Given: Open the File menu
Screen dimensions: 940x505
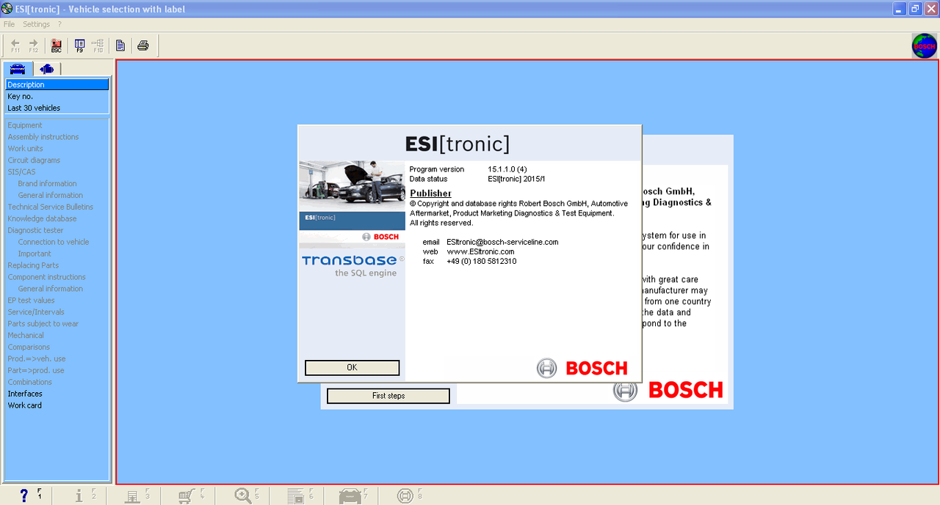Looking at the screenshot, I should (x=9, y=24).
